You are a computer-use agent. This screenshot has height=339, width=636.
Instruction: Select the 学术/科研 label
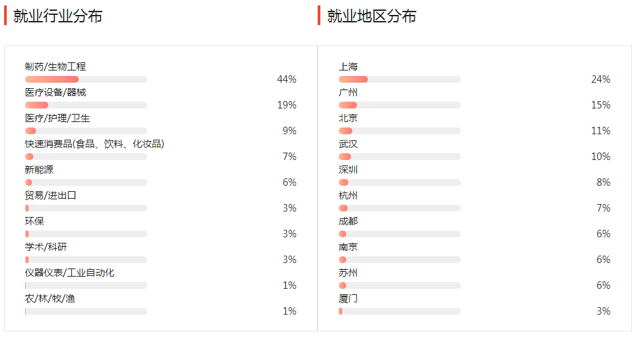pyautogui.click(x=46, y=247)
